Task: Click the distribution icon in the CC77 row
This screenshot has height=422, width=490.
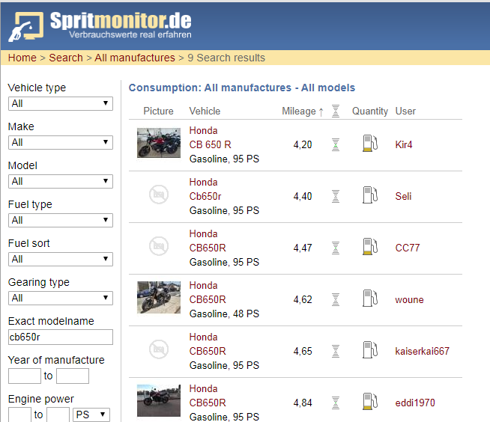Action: (336, 248)
